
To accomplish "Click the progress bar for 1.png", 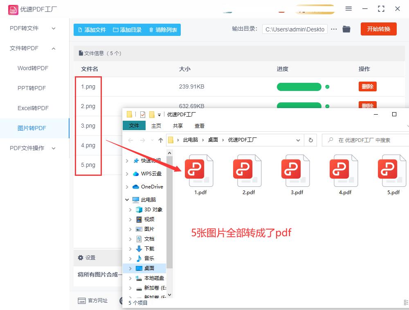I will click(x=299, y=86).
